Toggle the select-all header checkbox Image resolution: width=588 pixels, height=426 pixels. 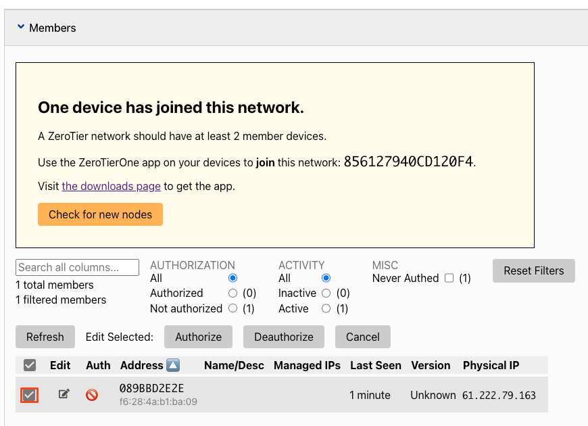pos(30,365)
